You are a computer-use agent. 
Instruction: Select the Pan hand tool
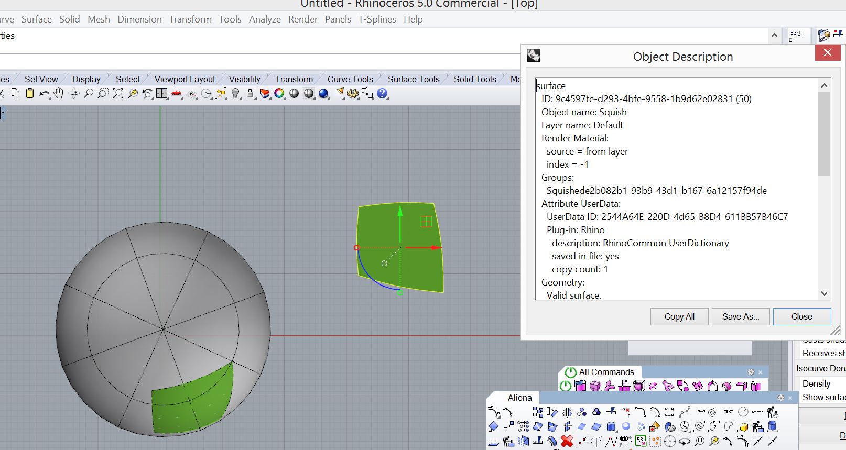pos(58,94)
